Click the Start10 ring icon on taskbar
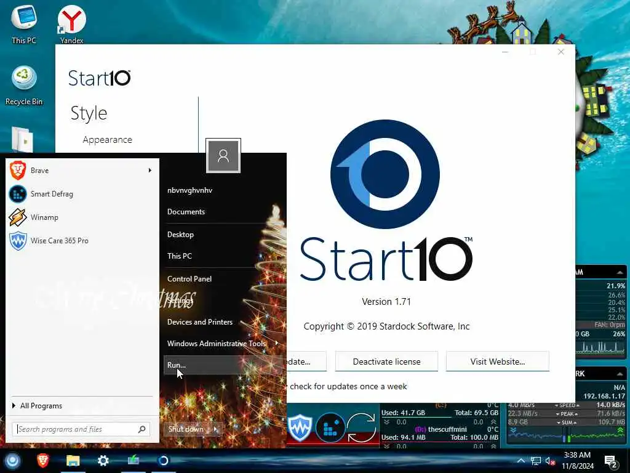 [163, 461]
